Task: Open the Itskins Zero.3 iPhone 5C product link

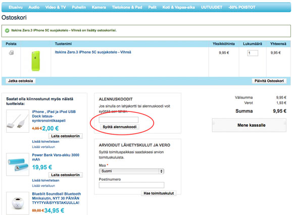Action: (93, 52)
